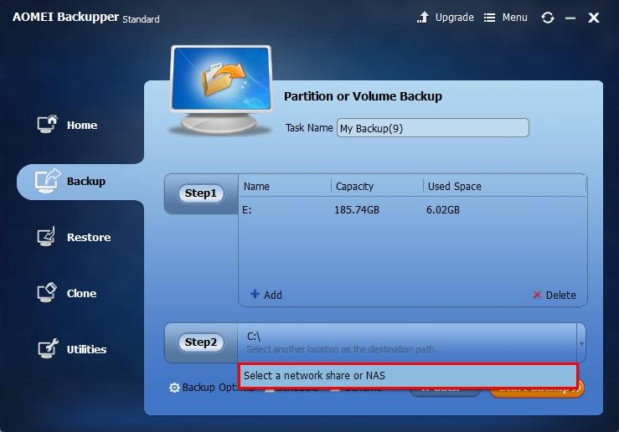619x432 pixels.
Task: Click the 185.74GB capacity value
Action: coord(357,210)
